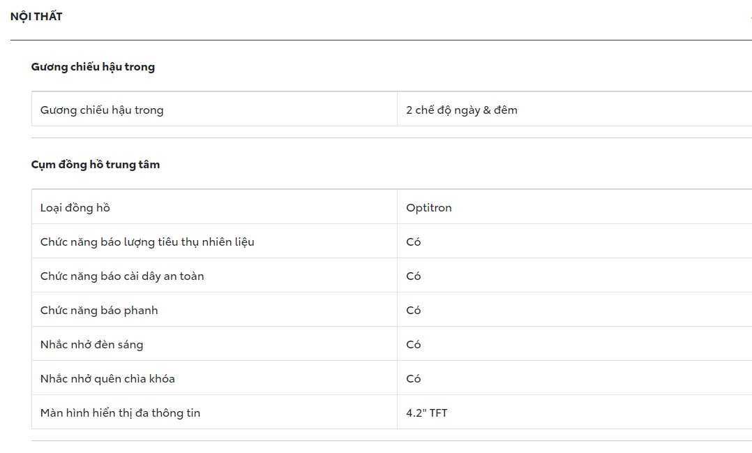The image size is (752, 453).
Task: Select 'Nhắc nhở đèn sáng' row label
Action: (x=92, y=345)
